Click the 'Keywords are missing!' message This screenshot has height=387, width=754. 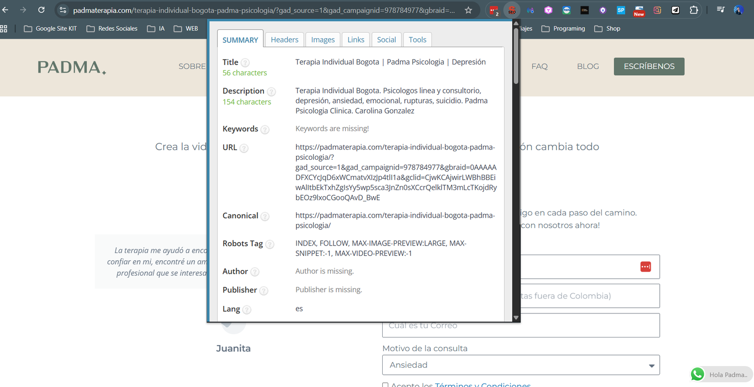point(332,129)
